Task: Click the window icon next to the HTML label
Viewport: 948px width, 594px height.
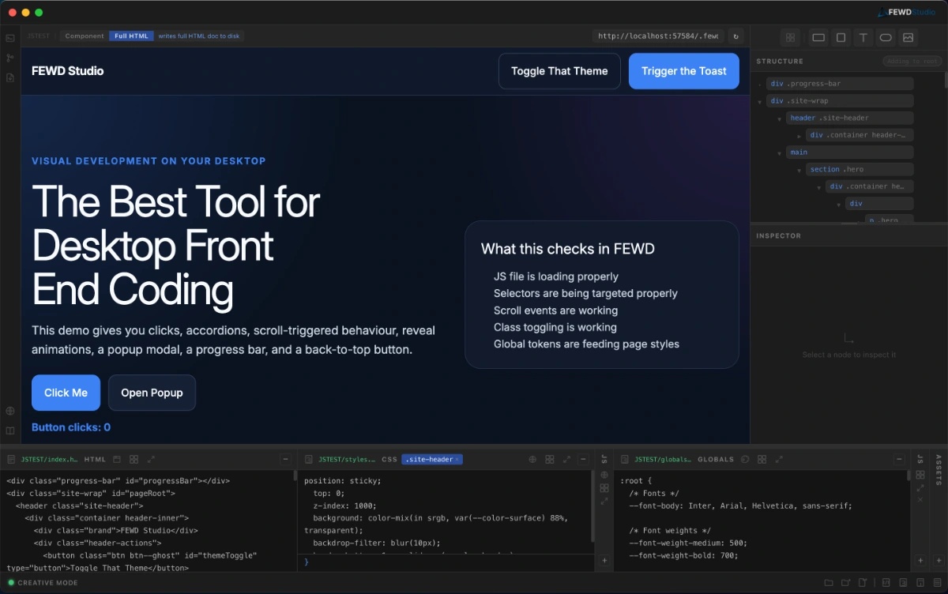Action: coord(117,459)
